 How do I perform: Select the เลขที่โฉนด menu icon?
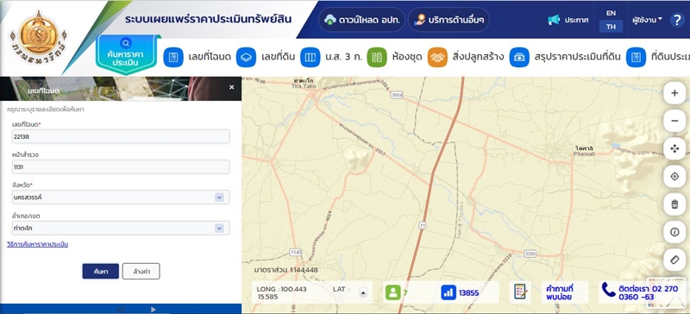click(x=173, y=57)
